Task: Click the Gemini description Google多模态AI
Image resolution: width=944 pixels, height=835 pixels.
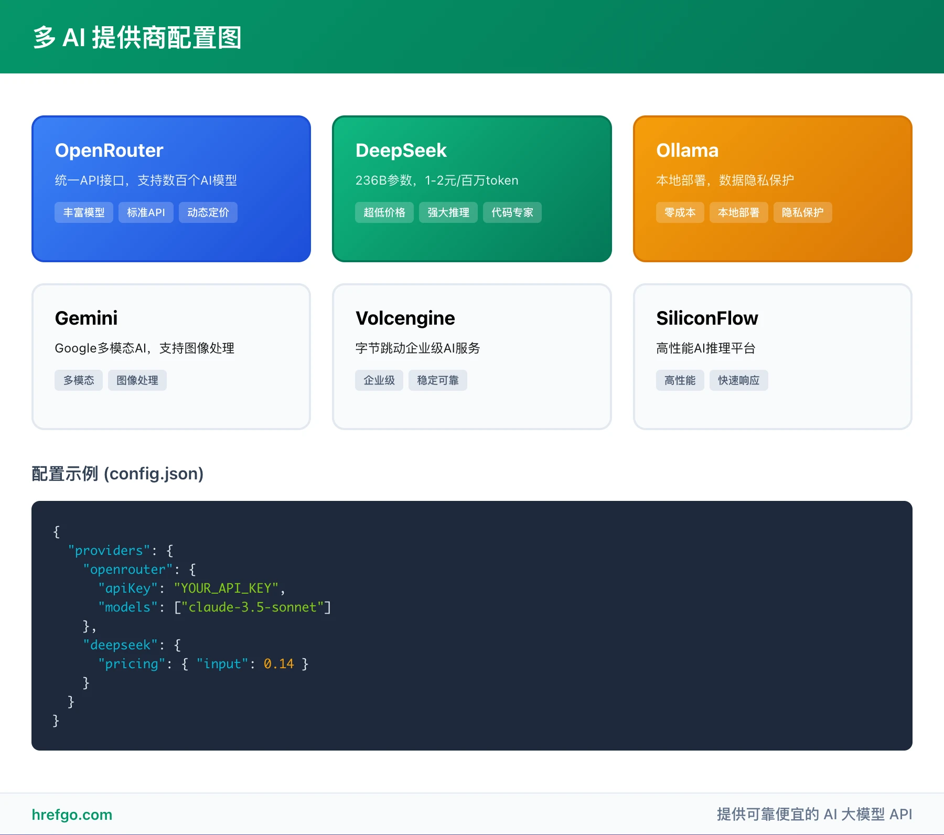Action: (145, 348)
